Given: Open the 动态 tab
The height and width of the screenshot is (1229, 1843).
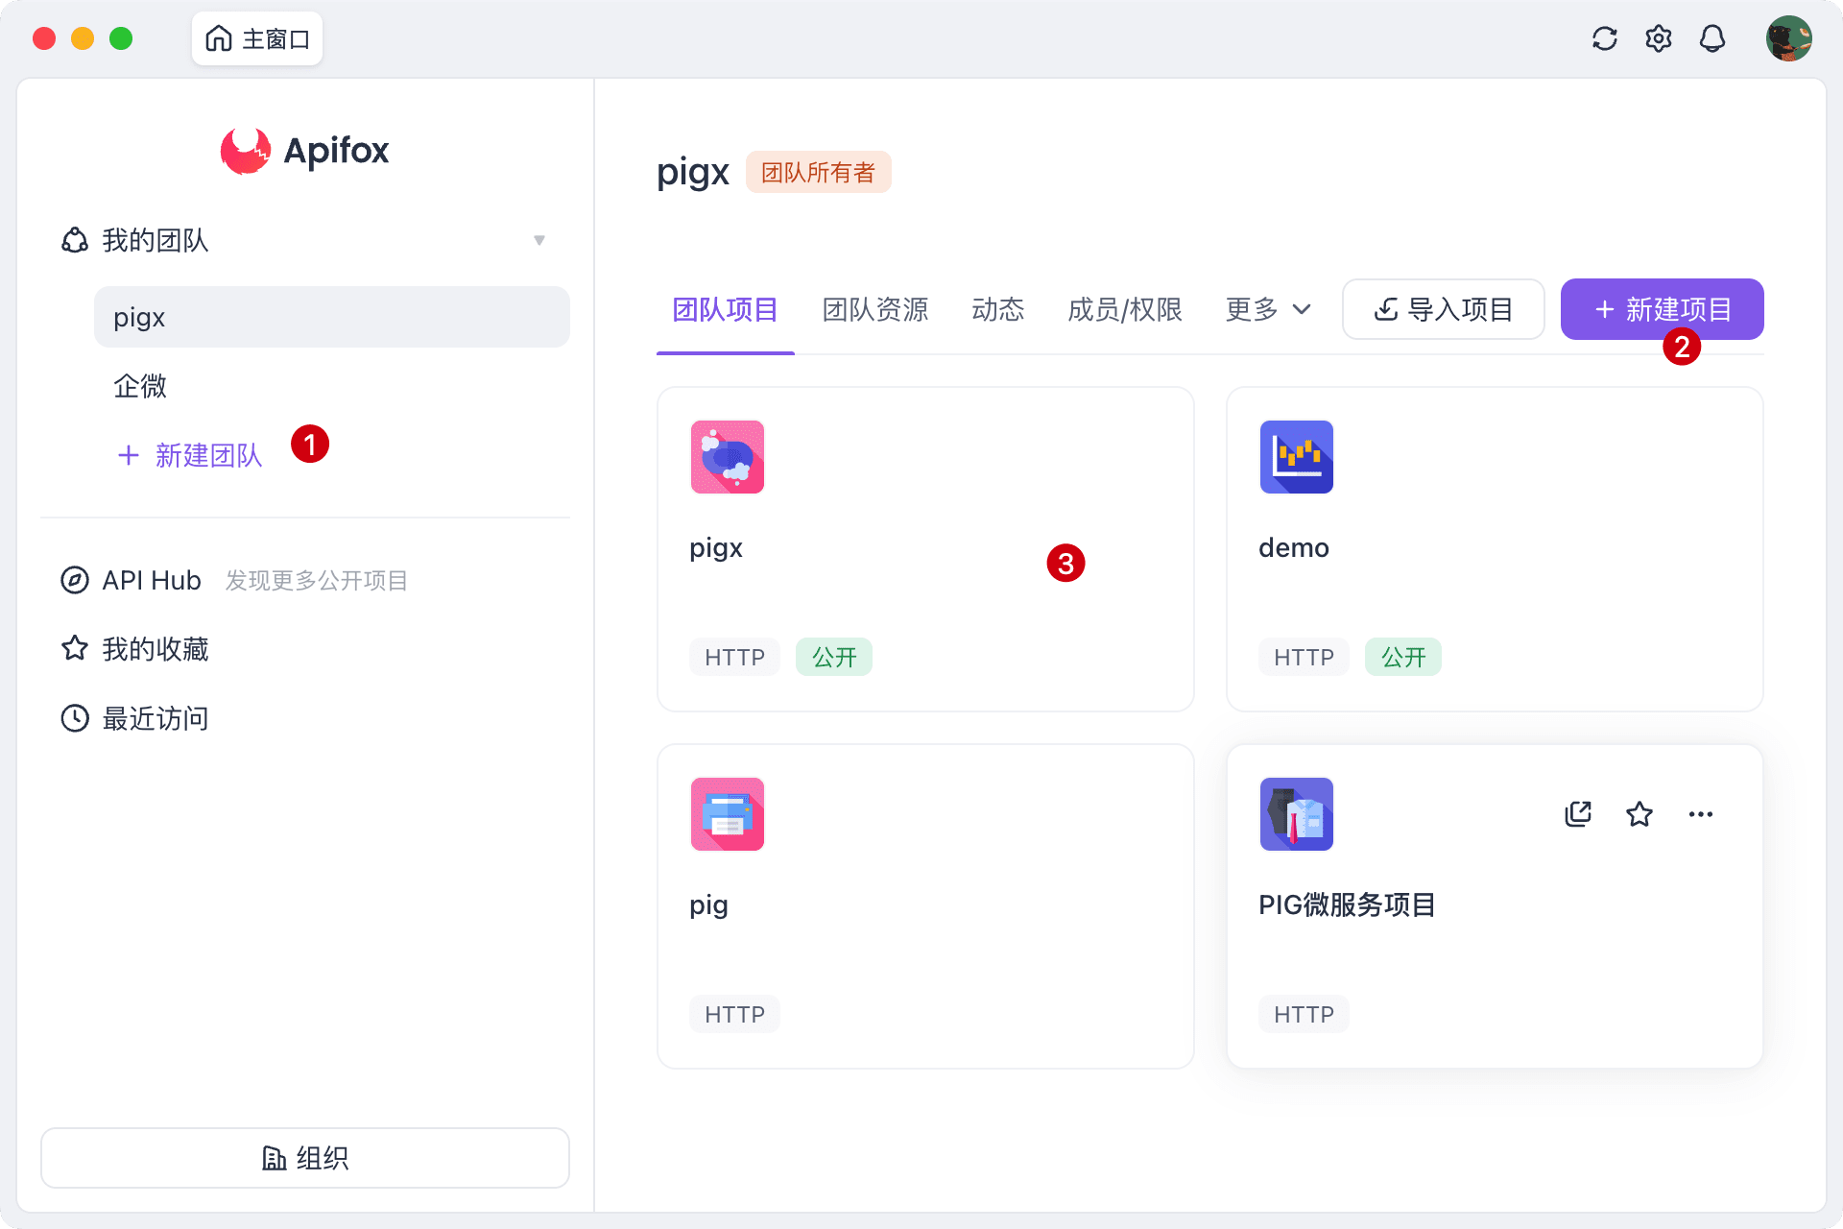Looking at the screenshot, I should [x=998, y=309].
